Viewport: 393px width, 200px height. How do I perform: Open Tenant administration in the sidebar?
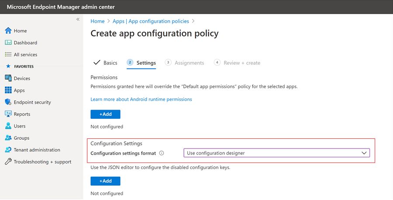37,150
